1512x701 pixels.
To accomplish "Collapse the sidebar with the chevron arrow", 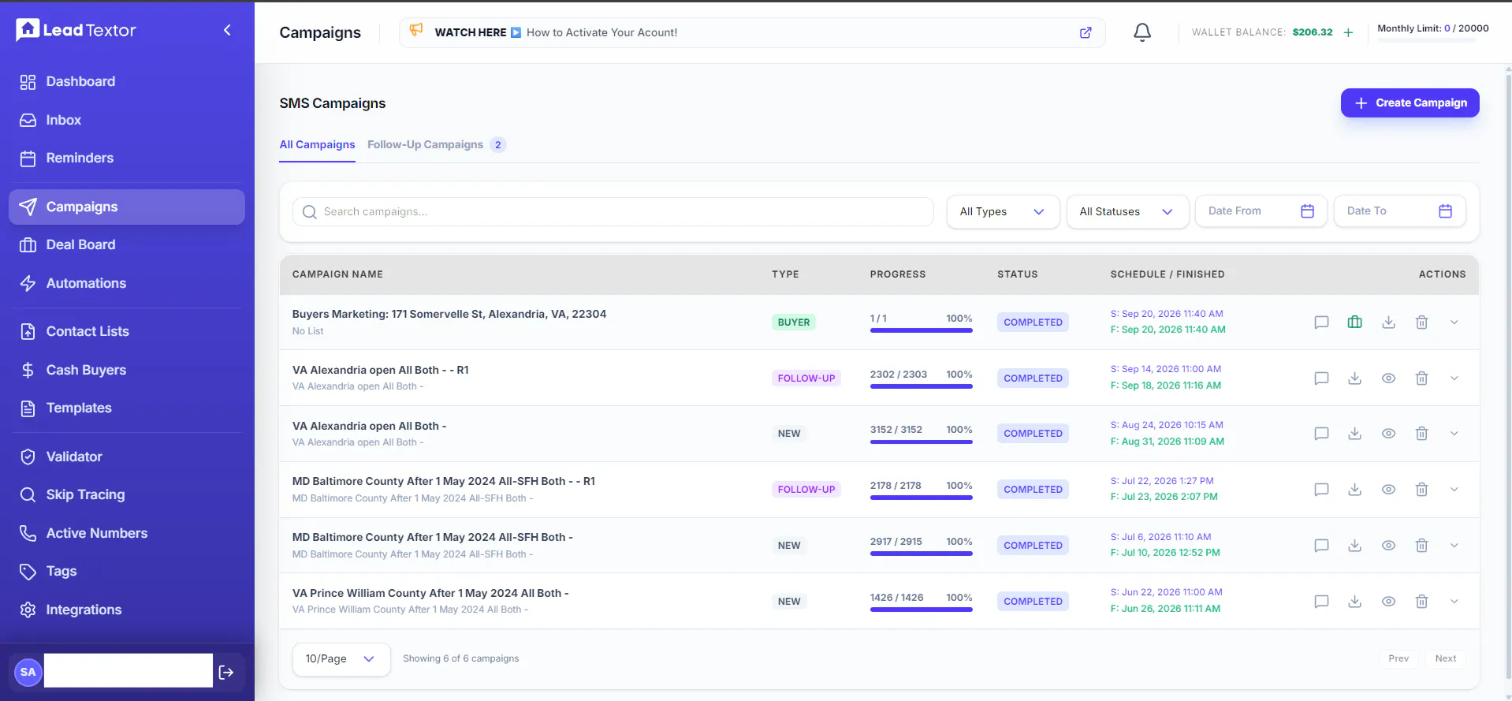I will click(227, 30).
